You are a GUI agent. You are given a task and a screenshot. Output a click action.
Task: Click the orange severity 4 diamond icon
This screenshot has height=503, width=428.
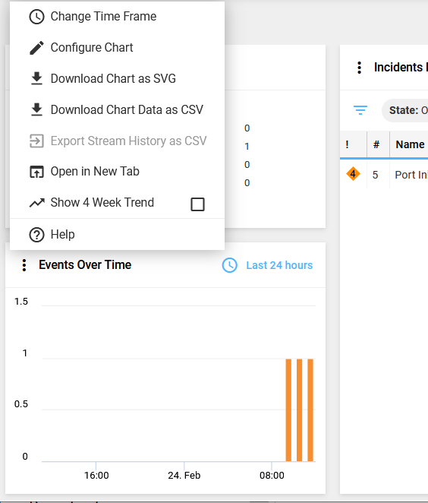353,174
